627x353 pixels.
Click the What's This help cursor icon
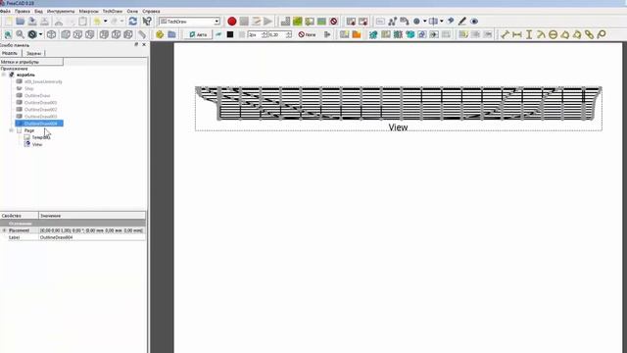pyautogui.click(x=147, y=22)
